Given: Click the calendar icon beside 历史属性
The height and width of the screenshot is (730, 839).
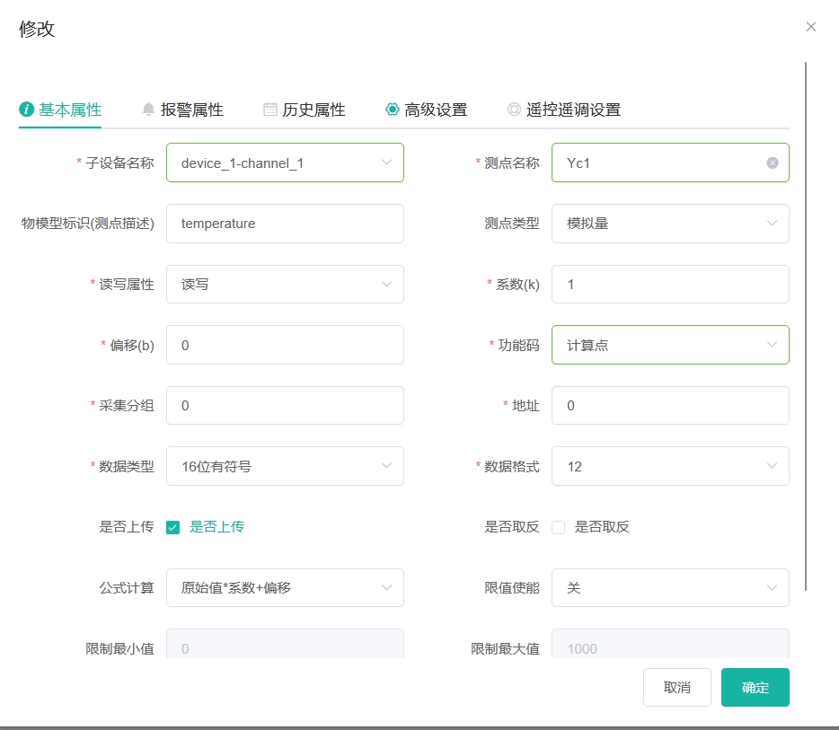Looking at the screenshot, I should pos(270,110).
